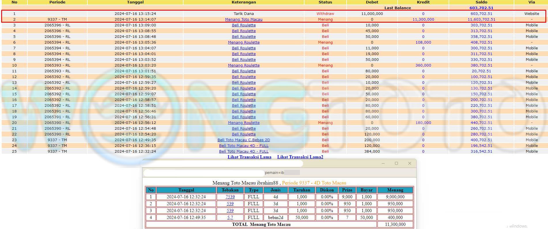Screen dimensions: 548x229
Task: Open the Lihat Transaksi Lama link
Action: (x=249, y=157)
